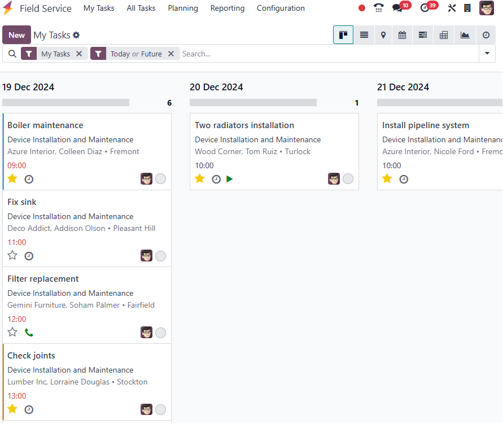Open the messages conversation icon

tap(397, 8)
